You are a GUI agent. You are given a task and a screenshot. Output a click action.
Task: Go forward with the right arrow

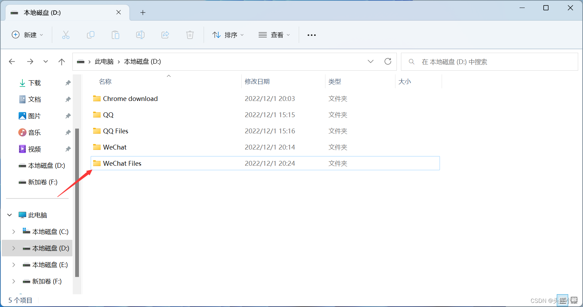[x=30, y=62]
